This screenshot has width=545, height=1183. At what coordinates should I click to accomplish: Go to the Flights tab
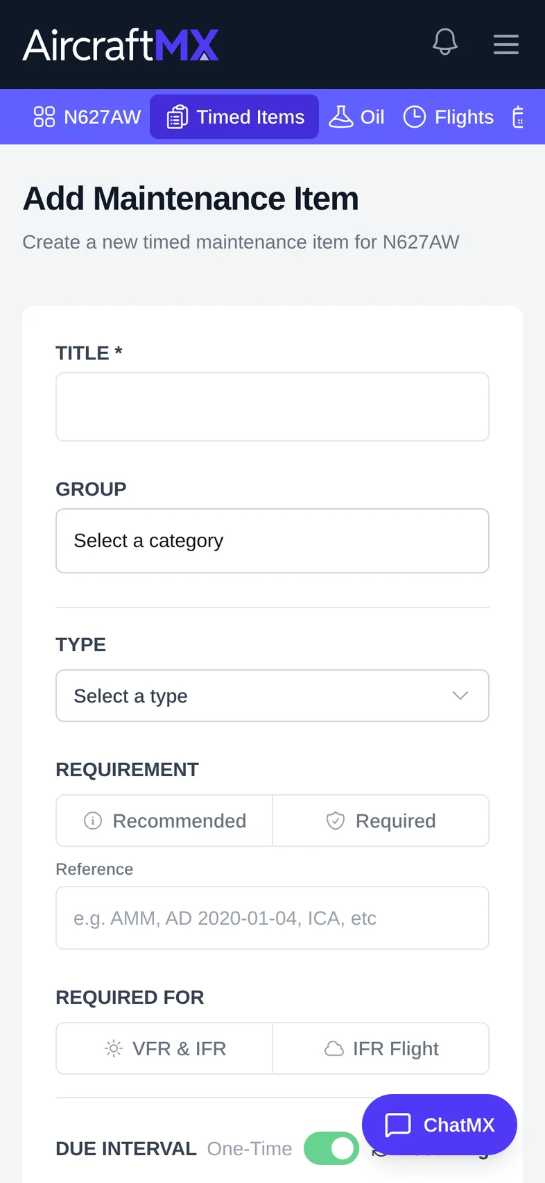coord(449,117)
